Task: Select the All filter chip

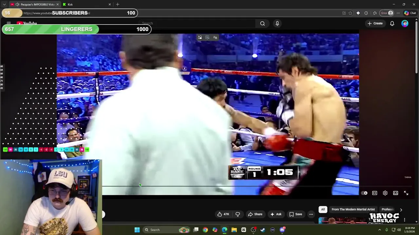Action: coord(323,209)
